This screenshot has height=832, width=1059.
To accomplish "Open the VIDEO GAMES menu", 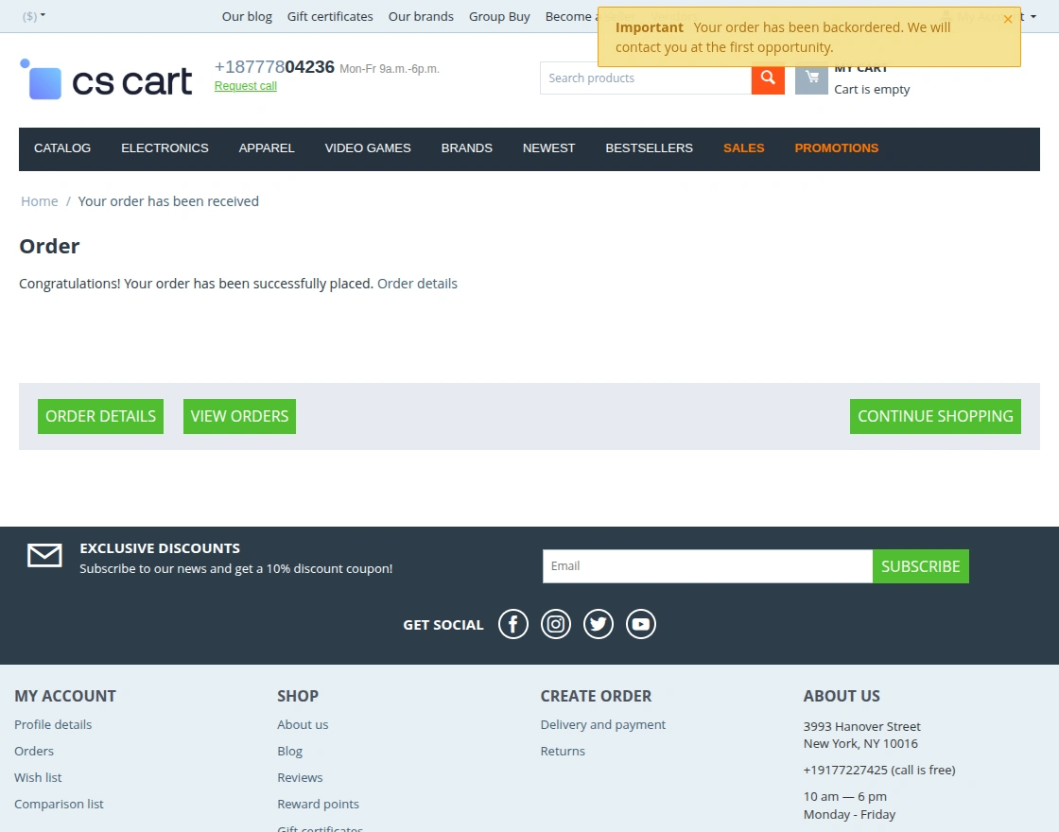I will tap(368, 147).
